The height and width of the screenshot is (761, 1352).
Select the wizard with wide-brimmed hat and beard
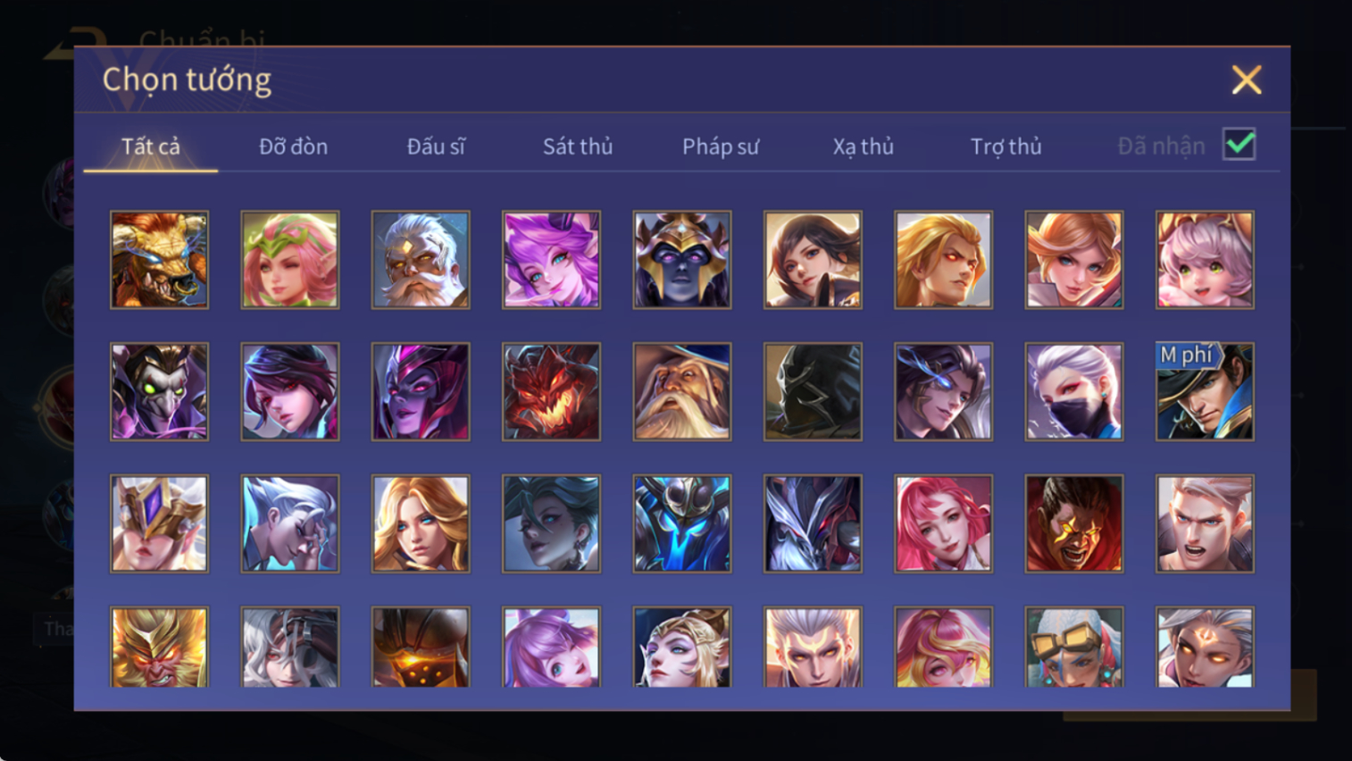682,392
